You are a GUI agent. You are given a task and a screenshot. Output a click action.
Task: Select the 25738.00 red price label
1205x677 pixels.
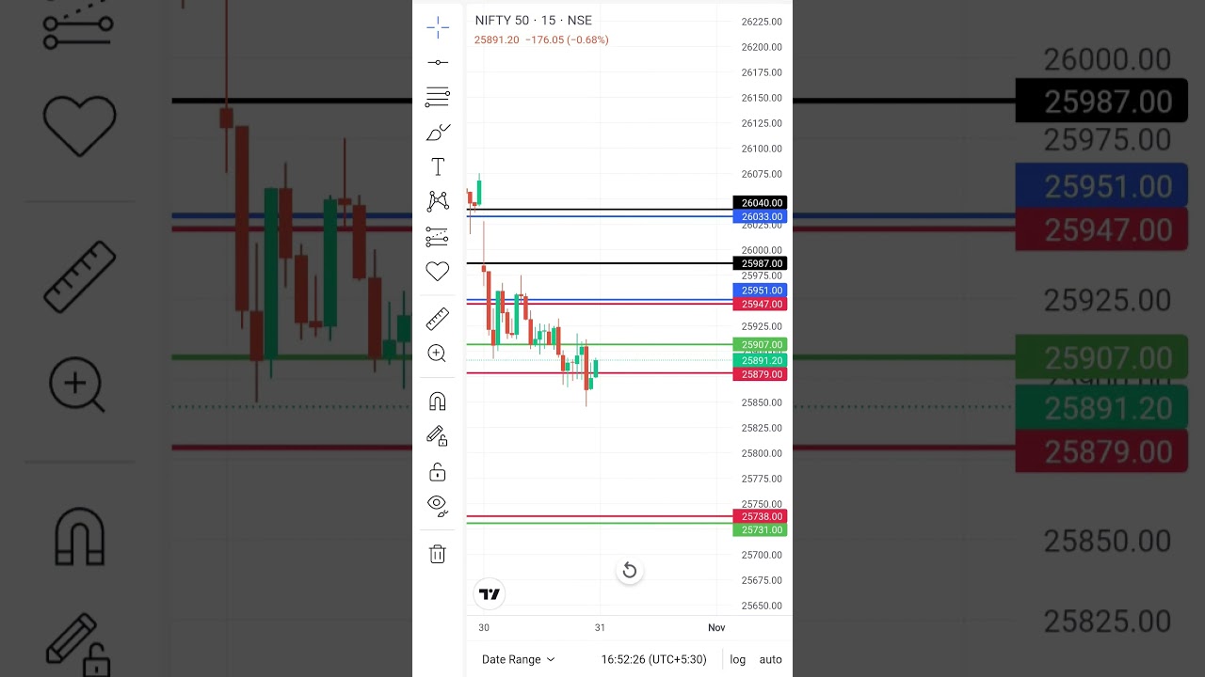coord(762,516)
